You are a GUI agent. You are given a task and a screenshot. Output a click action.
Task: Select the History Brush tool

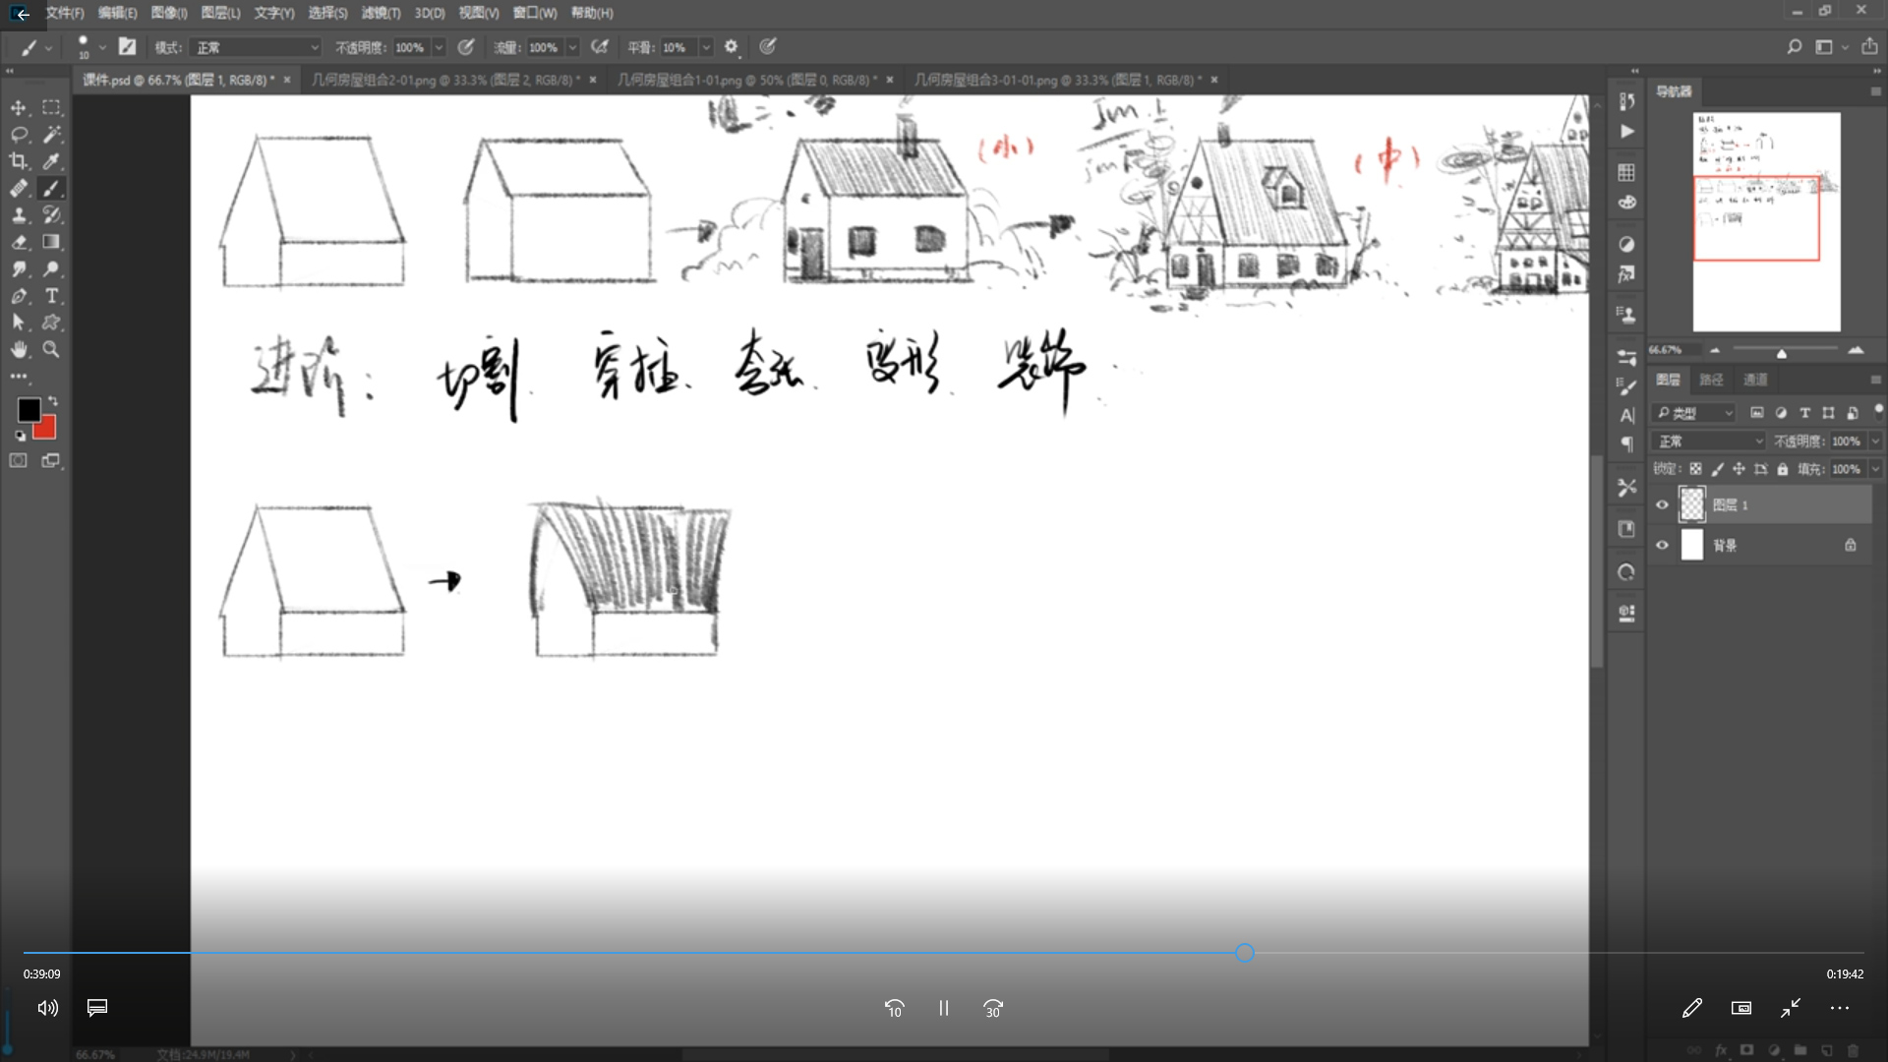click(x=51, y=214)
